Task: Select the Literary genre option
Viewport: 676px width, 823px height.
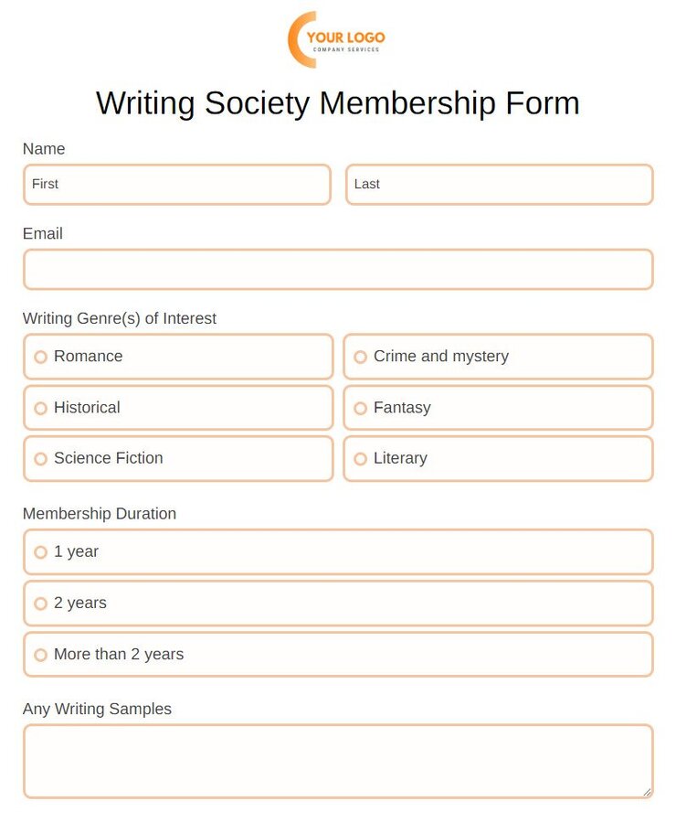Action: pyautogui.click(x=361, y=458)
